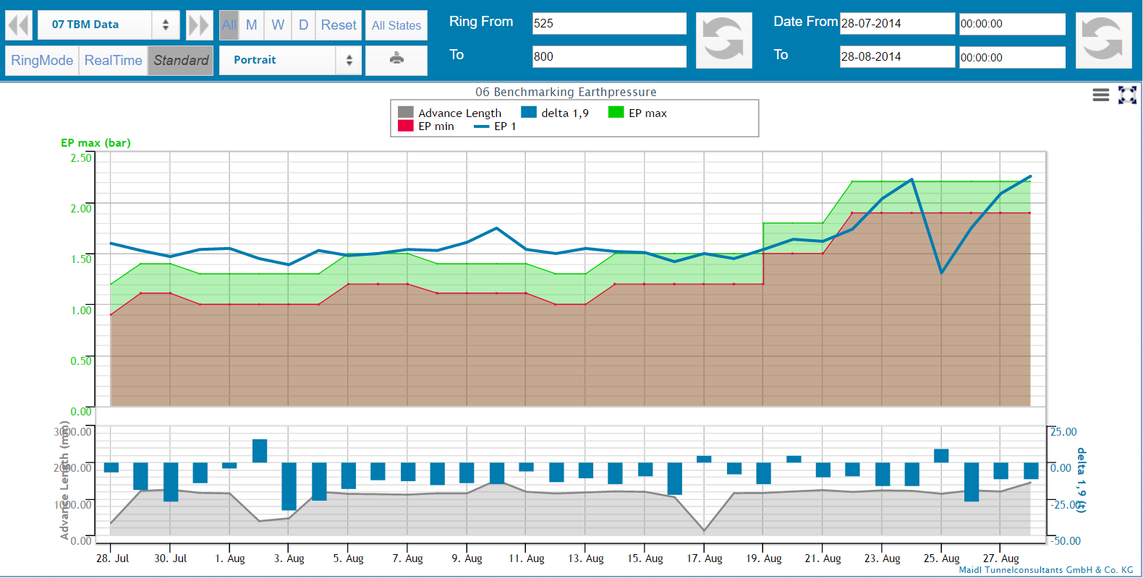
Task: Click the All States button
Action: 396,25
